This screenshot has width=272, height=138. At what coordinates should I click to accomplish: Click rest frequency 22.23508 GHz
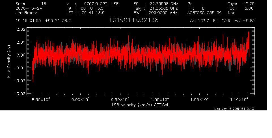point(164,4)
